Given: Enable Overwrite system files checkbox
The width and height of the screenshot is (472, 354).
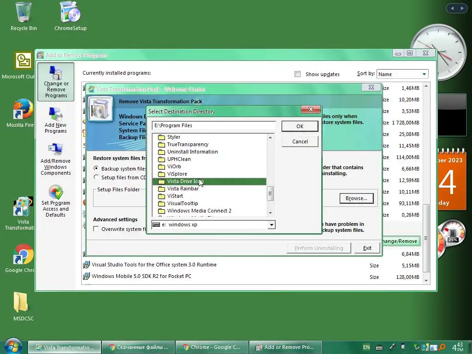Looking at the screenshot, I should pyautogui.click(x=96, y=229).
